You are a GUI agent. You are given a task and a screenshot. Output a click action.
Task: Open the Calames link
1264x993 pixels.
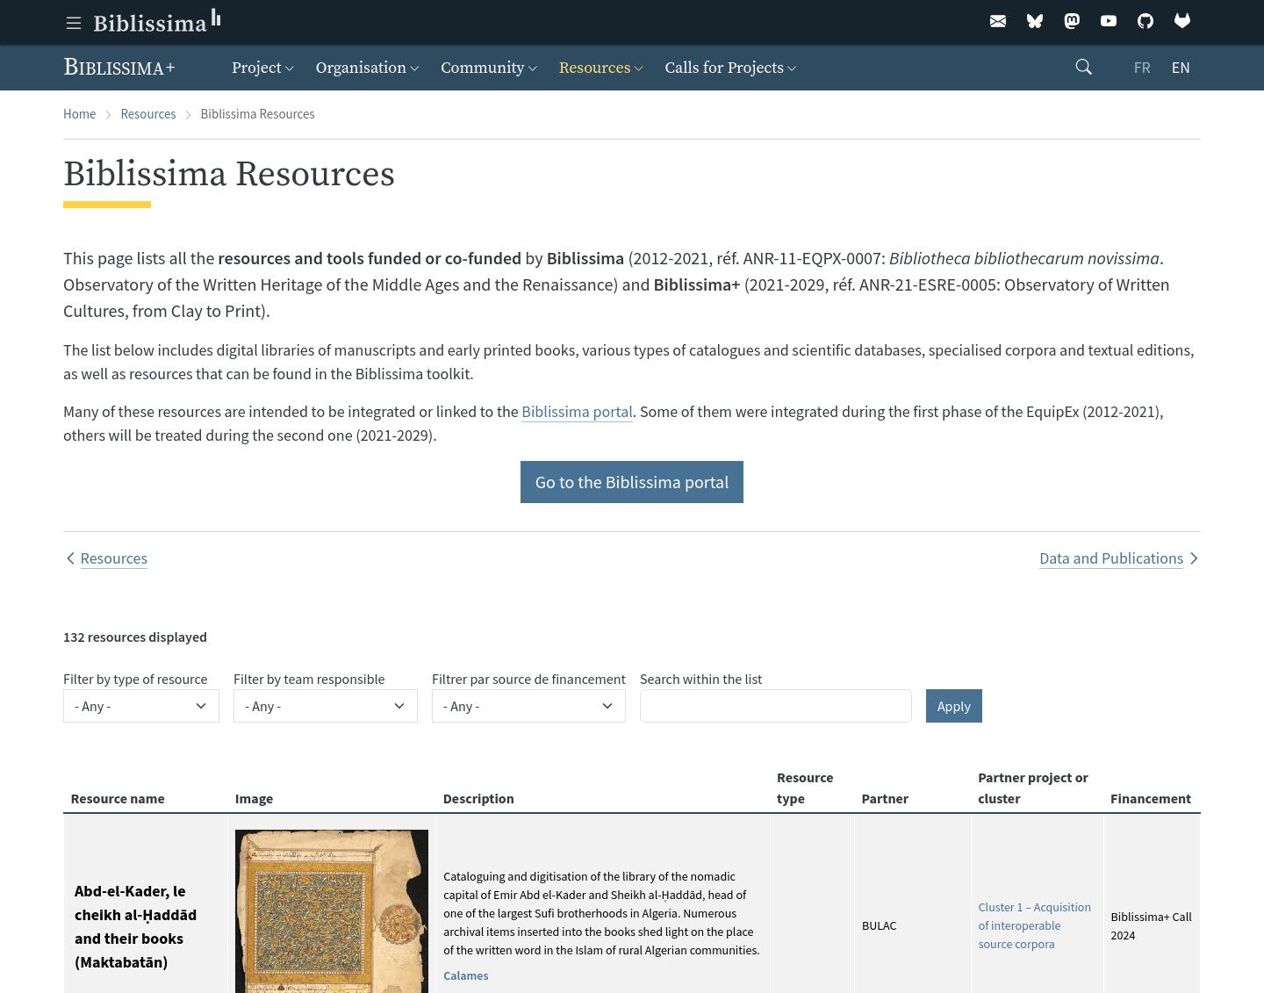[x=465, y=975]
